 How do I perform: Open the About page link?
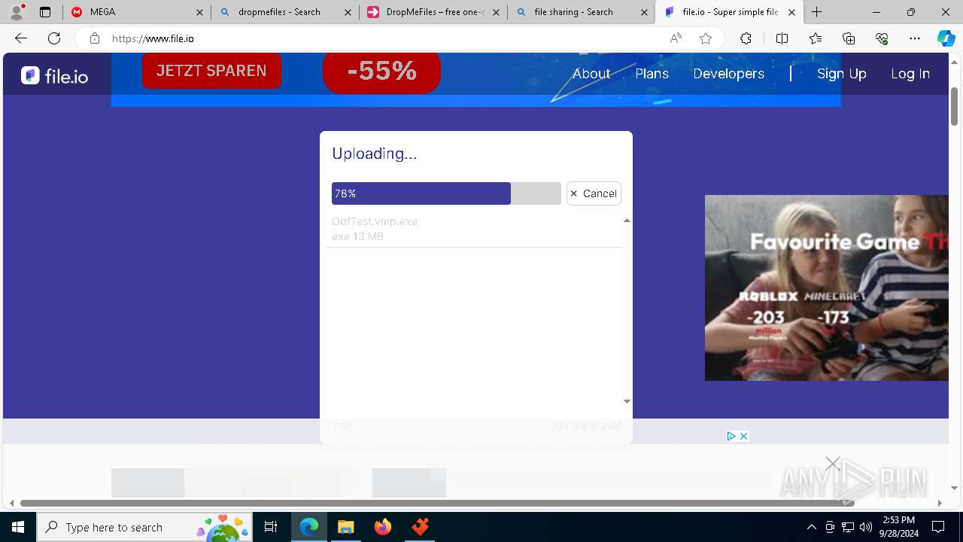click(x=591, y=74)
